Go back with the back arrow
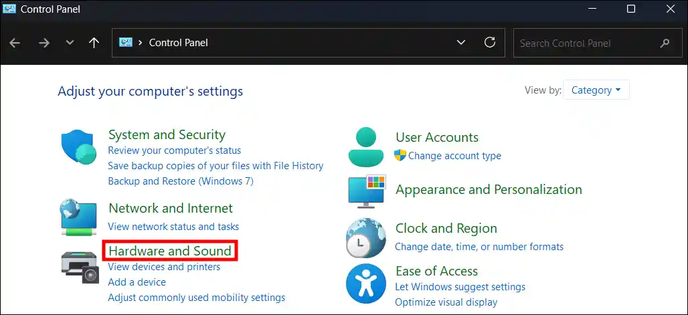688x315 pixels. pos(15,43)
